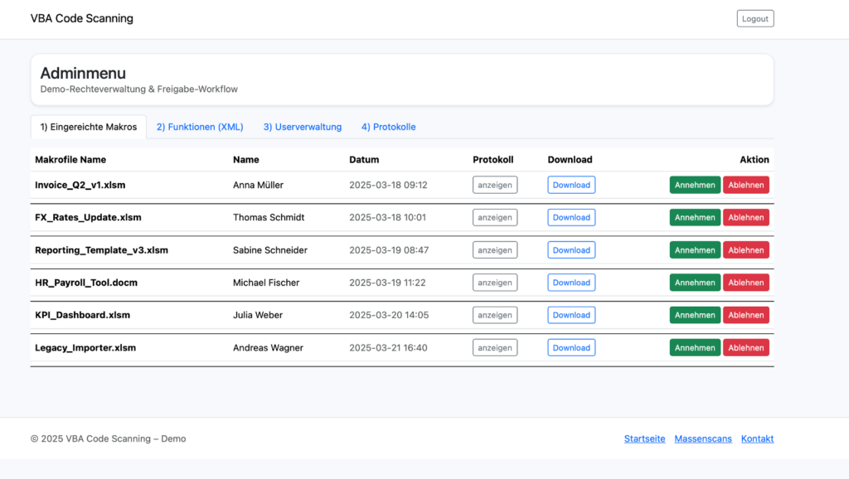
Task: Click date 2025-03-20 14:05
Action: [389, 315]
